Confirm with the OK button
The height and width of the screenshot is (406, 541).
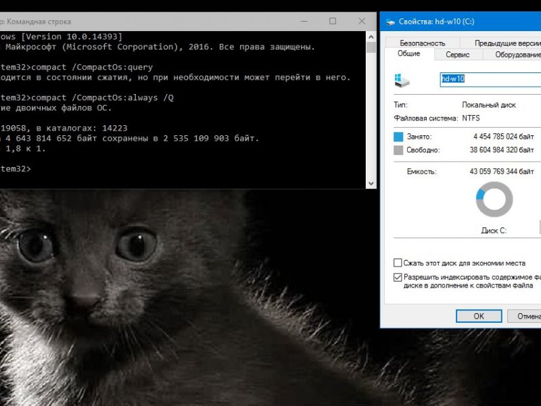479,316
